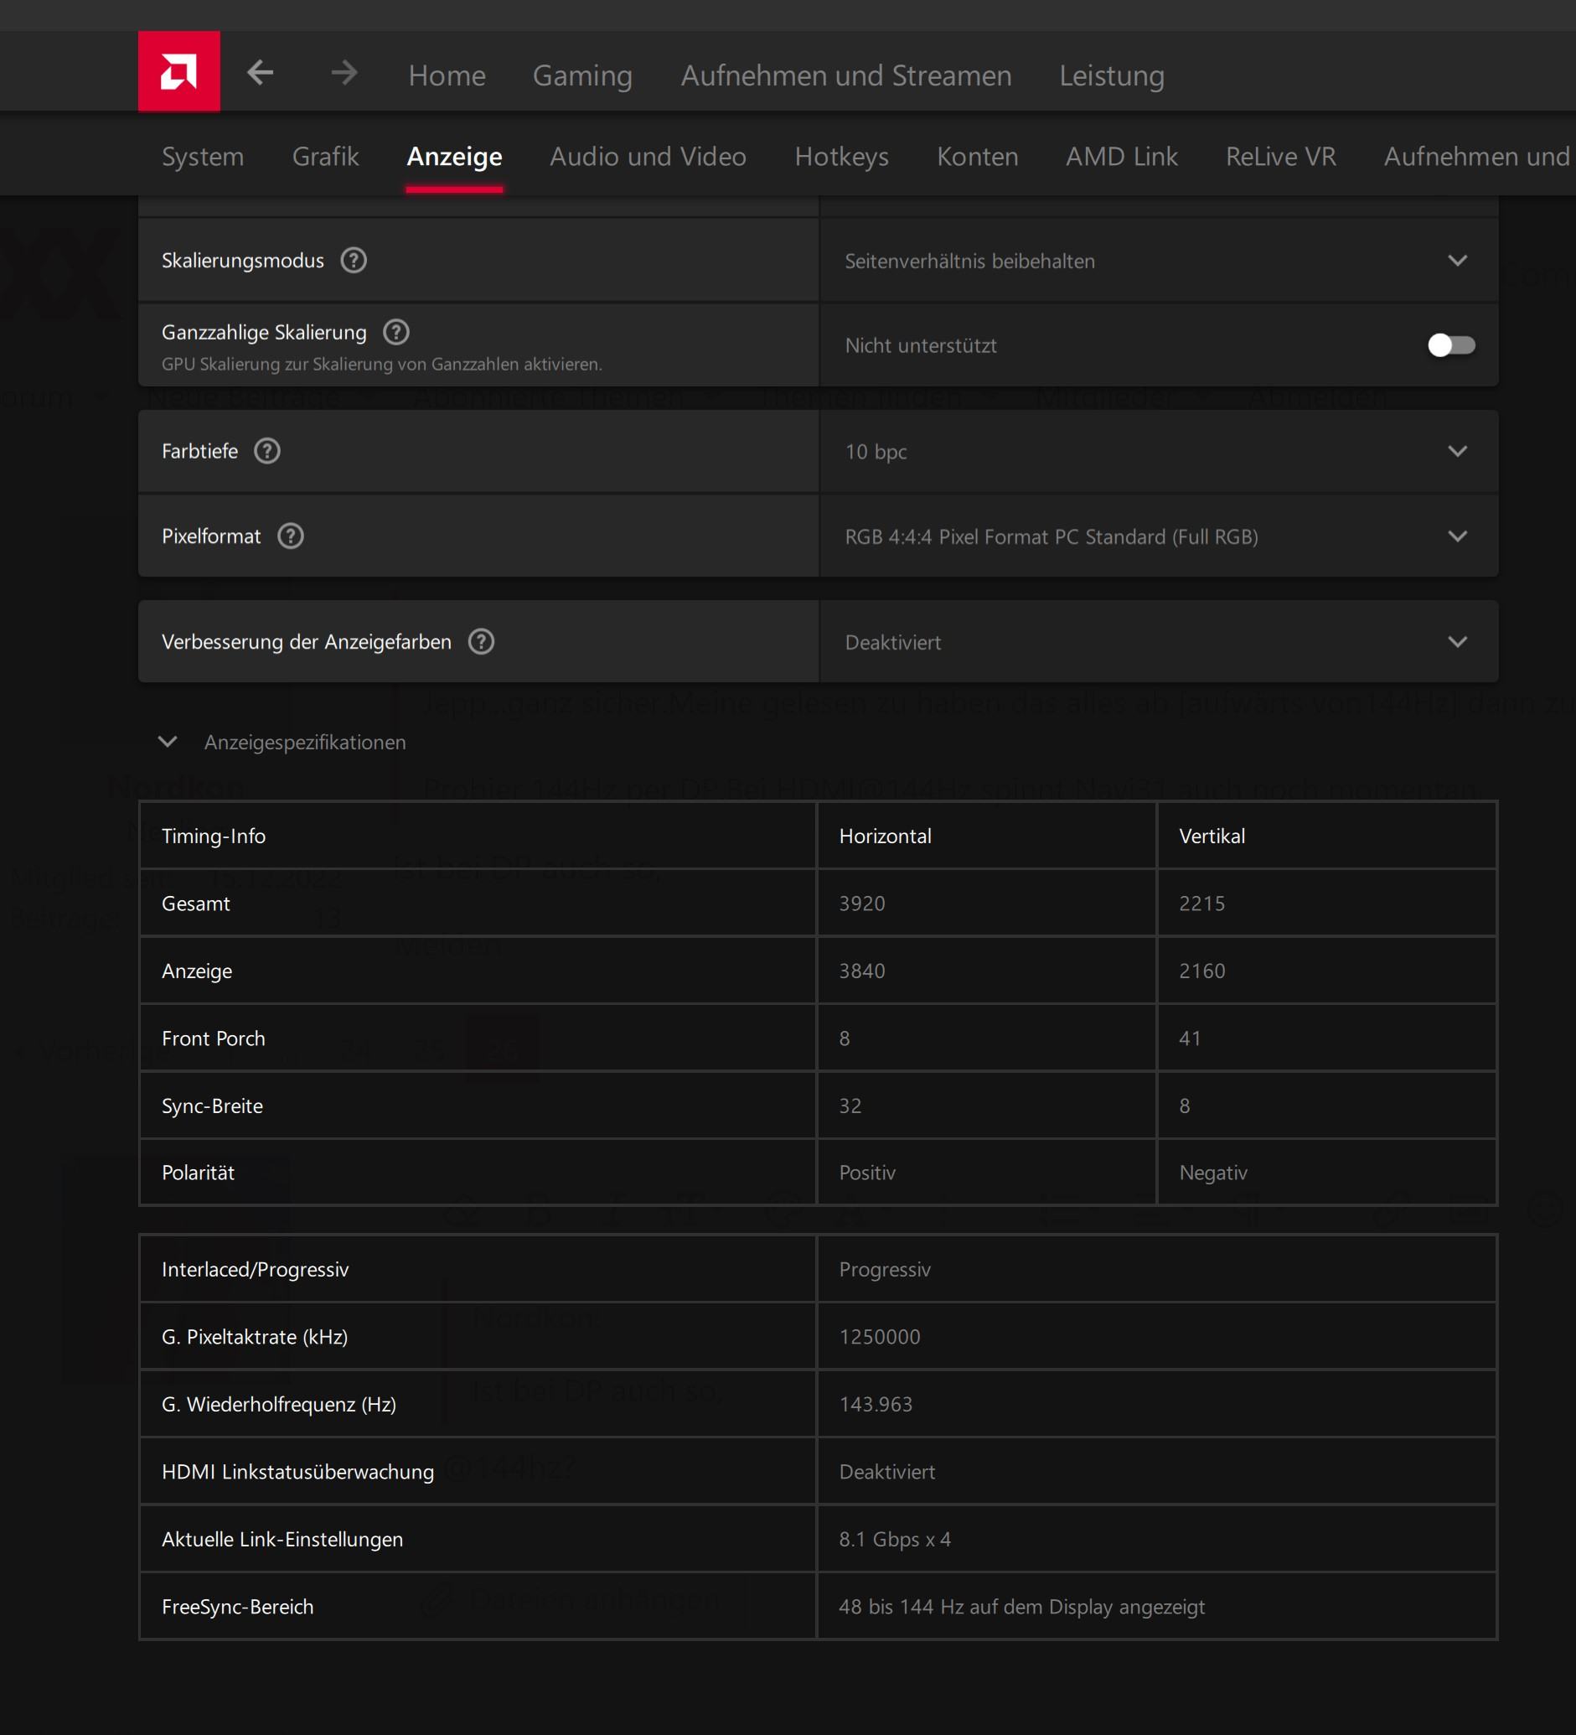Open the Farbtiefe 10 bpc dropdown

[1158, 451]
